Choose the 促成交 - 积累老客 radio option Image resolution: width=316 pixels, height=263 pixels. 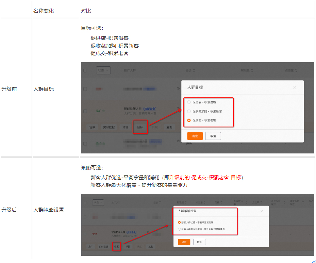click(x=189, y=120)
